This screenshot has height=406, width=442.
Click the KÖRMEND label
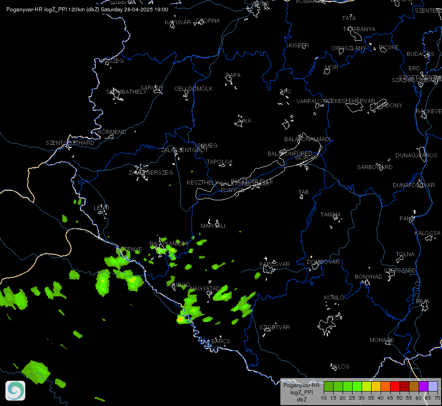112,132
